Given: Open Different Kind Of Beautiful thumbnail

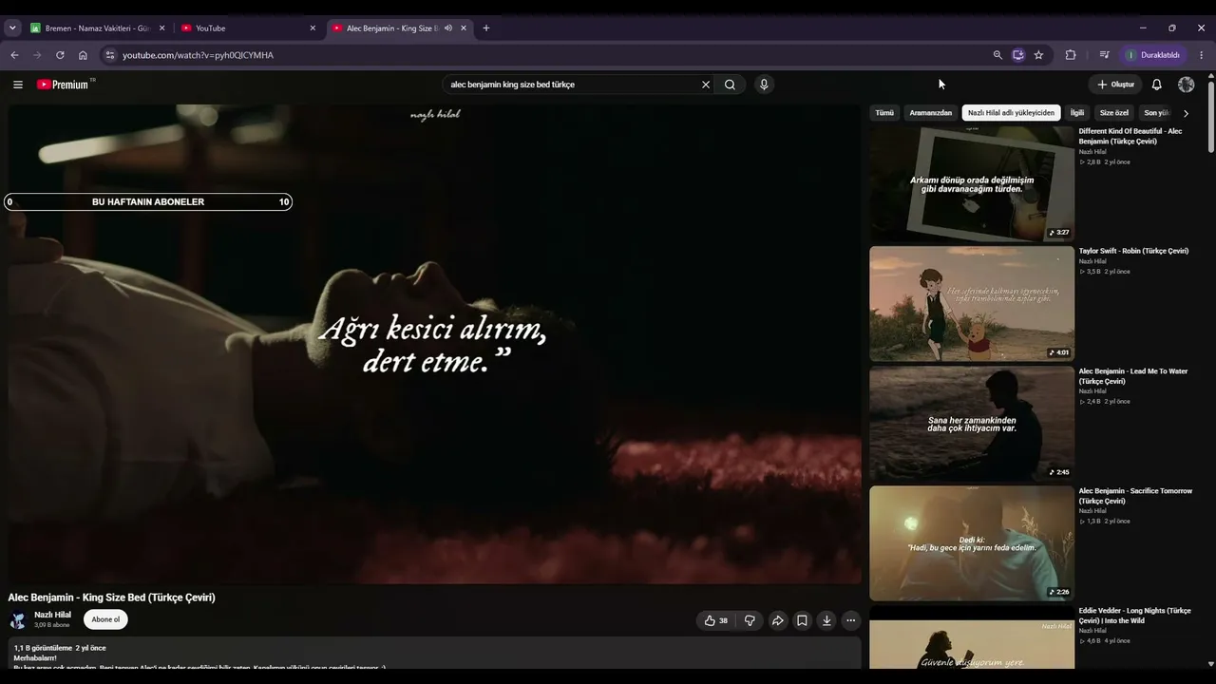Looking at the screenshot, I should click(x=972, y=183).
